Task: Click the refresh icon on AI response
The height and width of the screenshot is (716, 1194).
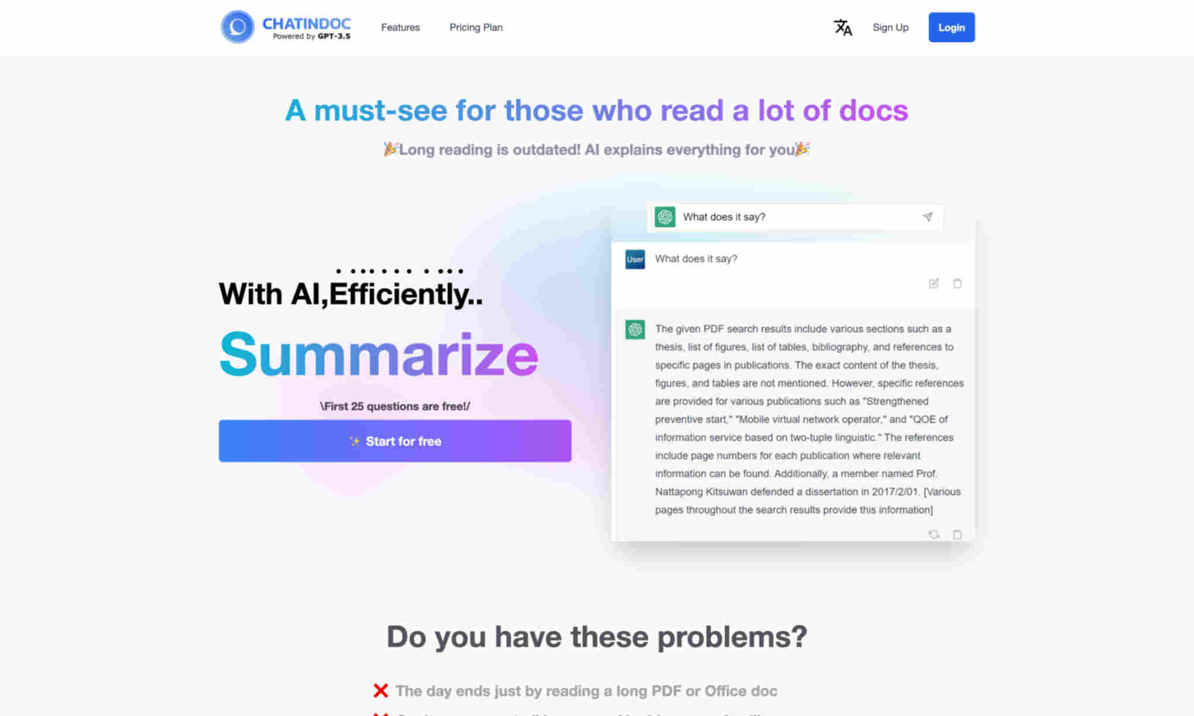Action: pos(934,533)
